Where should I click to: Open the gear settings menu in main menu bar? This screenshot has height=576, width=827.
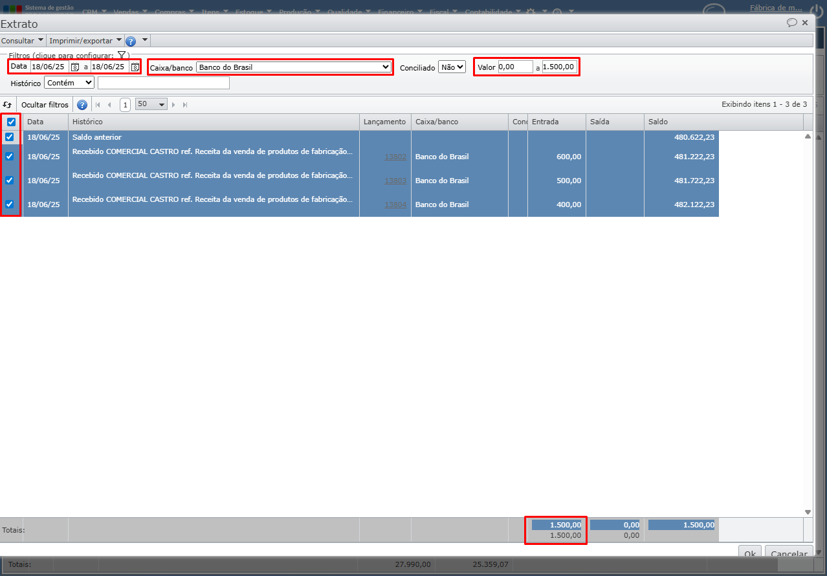531,12
